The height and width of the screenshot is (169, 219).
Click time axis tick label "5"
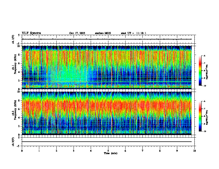(108, 151)
